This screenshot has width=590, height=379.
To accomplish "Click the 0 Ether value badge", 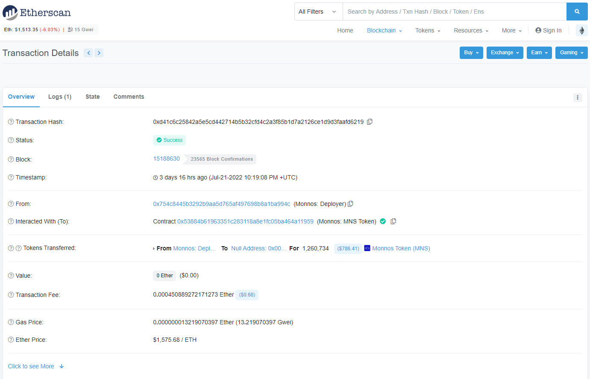I will point(164,276).
